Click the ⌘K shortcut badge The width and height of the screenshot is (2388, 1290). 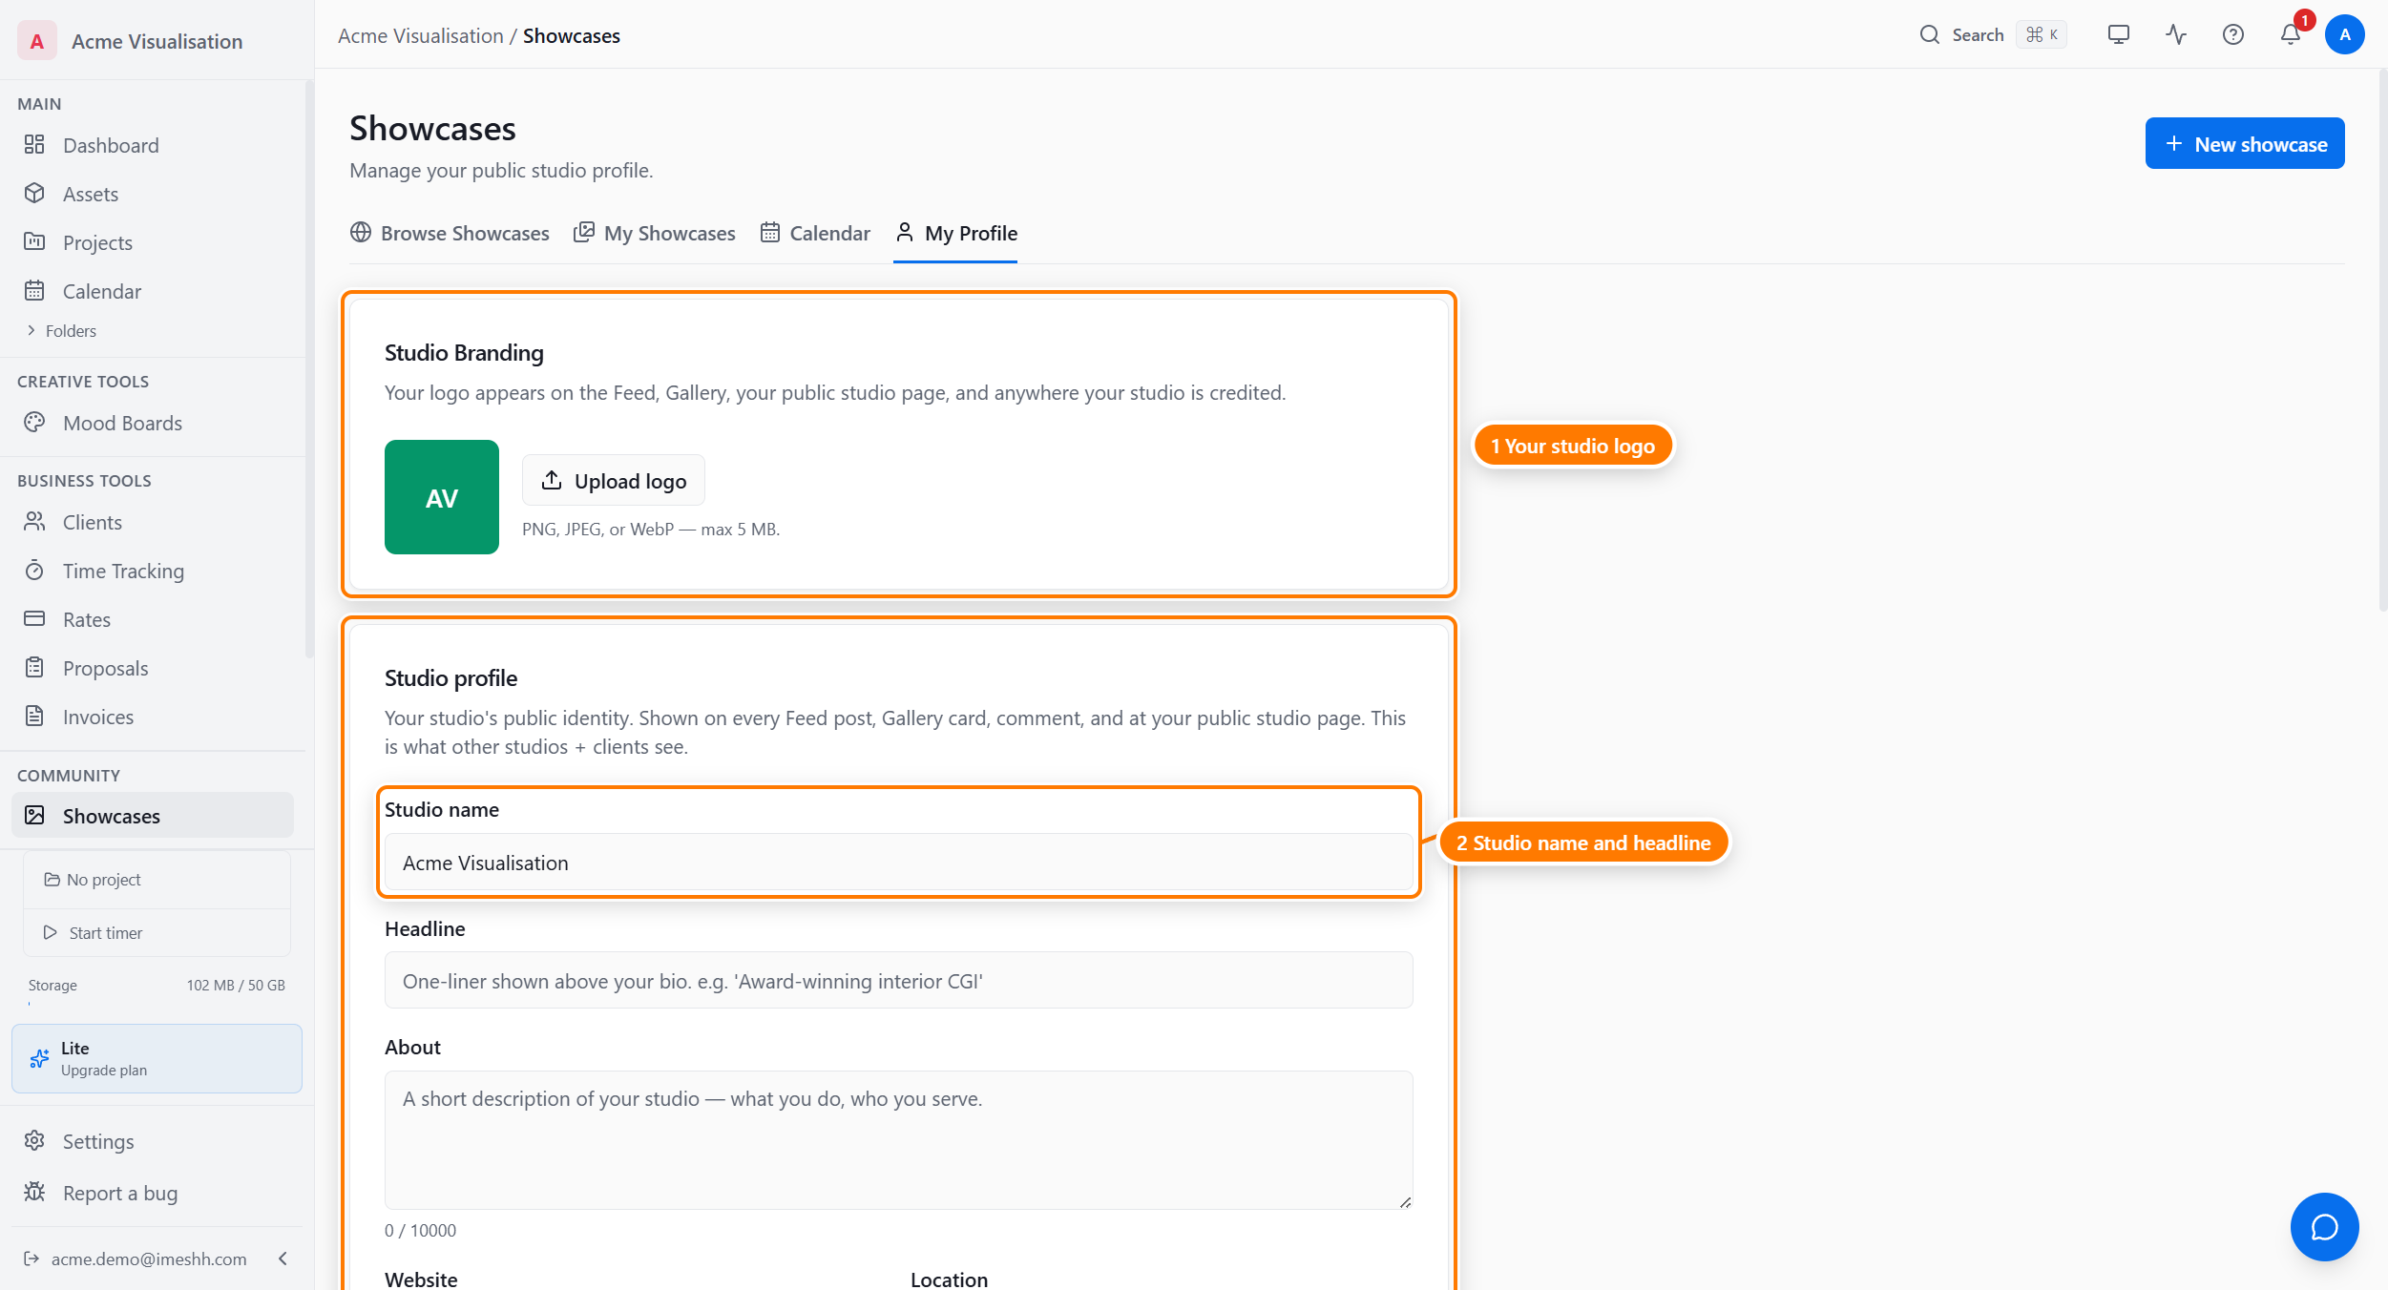2042,34
